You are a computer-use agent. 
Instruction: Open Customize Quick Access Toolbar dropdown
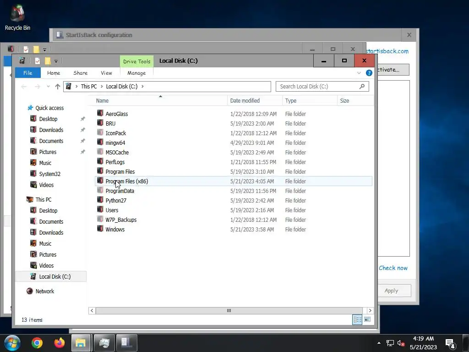coord(56,61)
